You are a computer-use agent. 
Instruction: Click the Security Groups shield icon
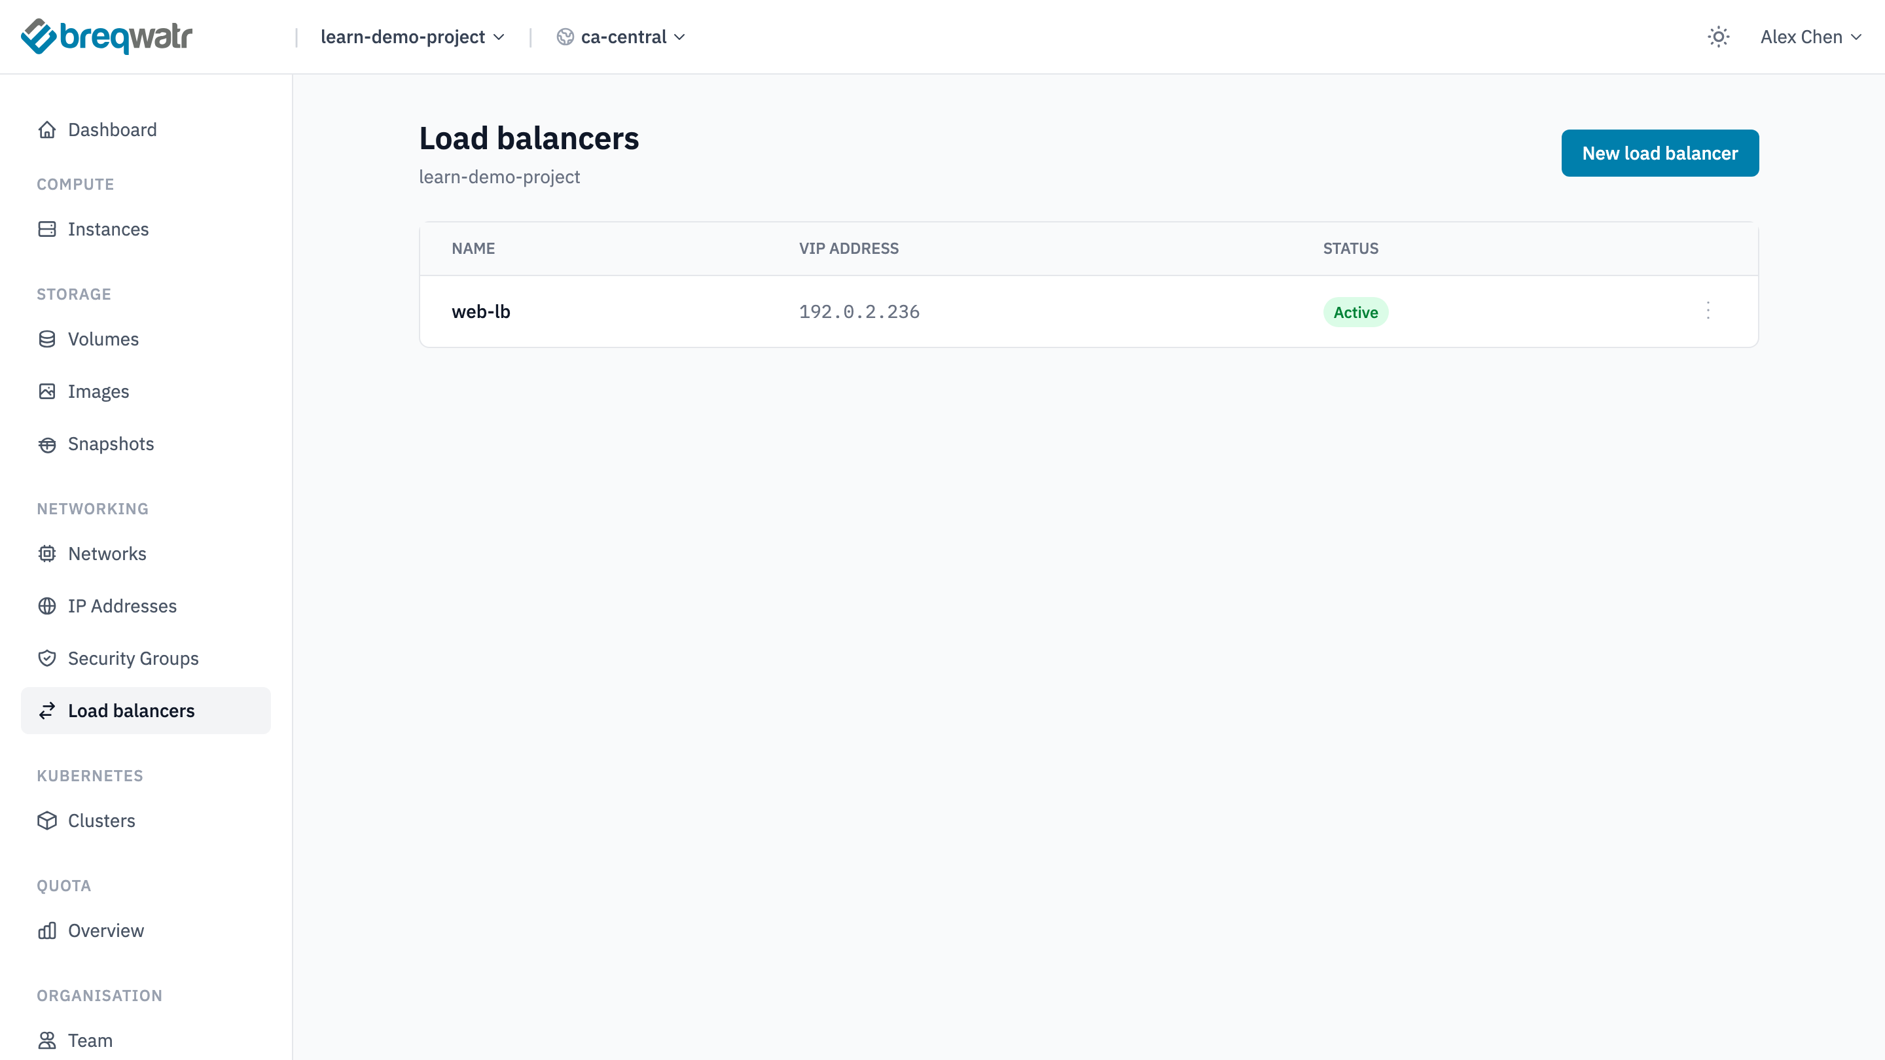pos(47,658)
